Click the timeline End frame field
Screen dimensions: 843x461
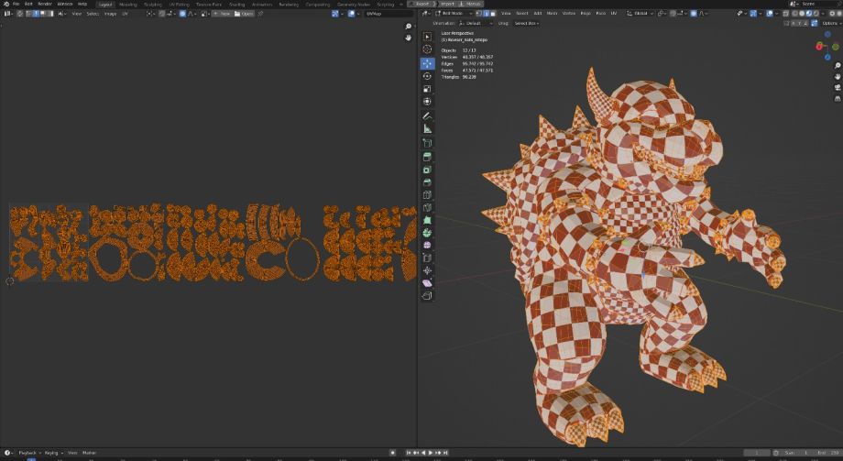point(827,453)
